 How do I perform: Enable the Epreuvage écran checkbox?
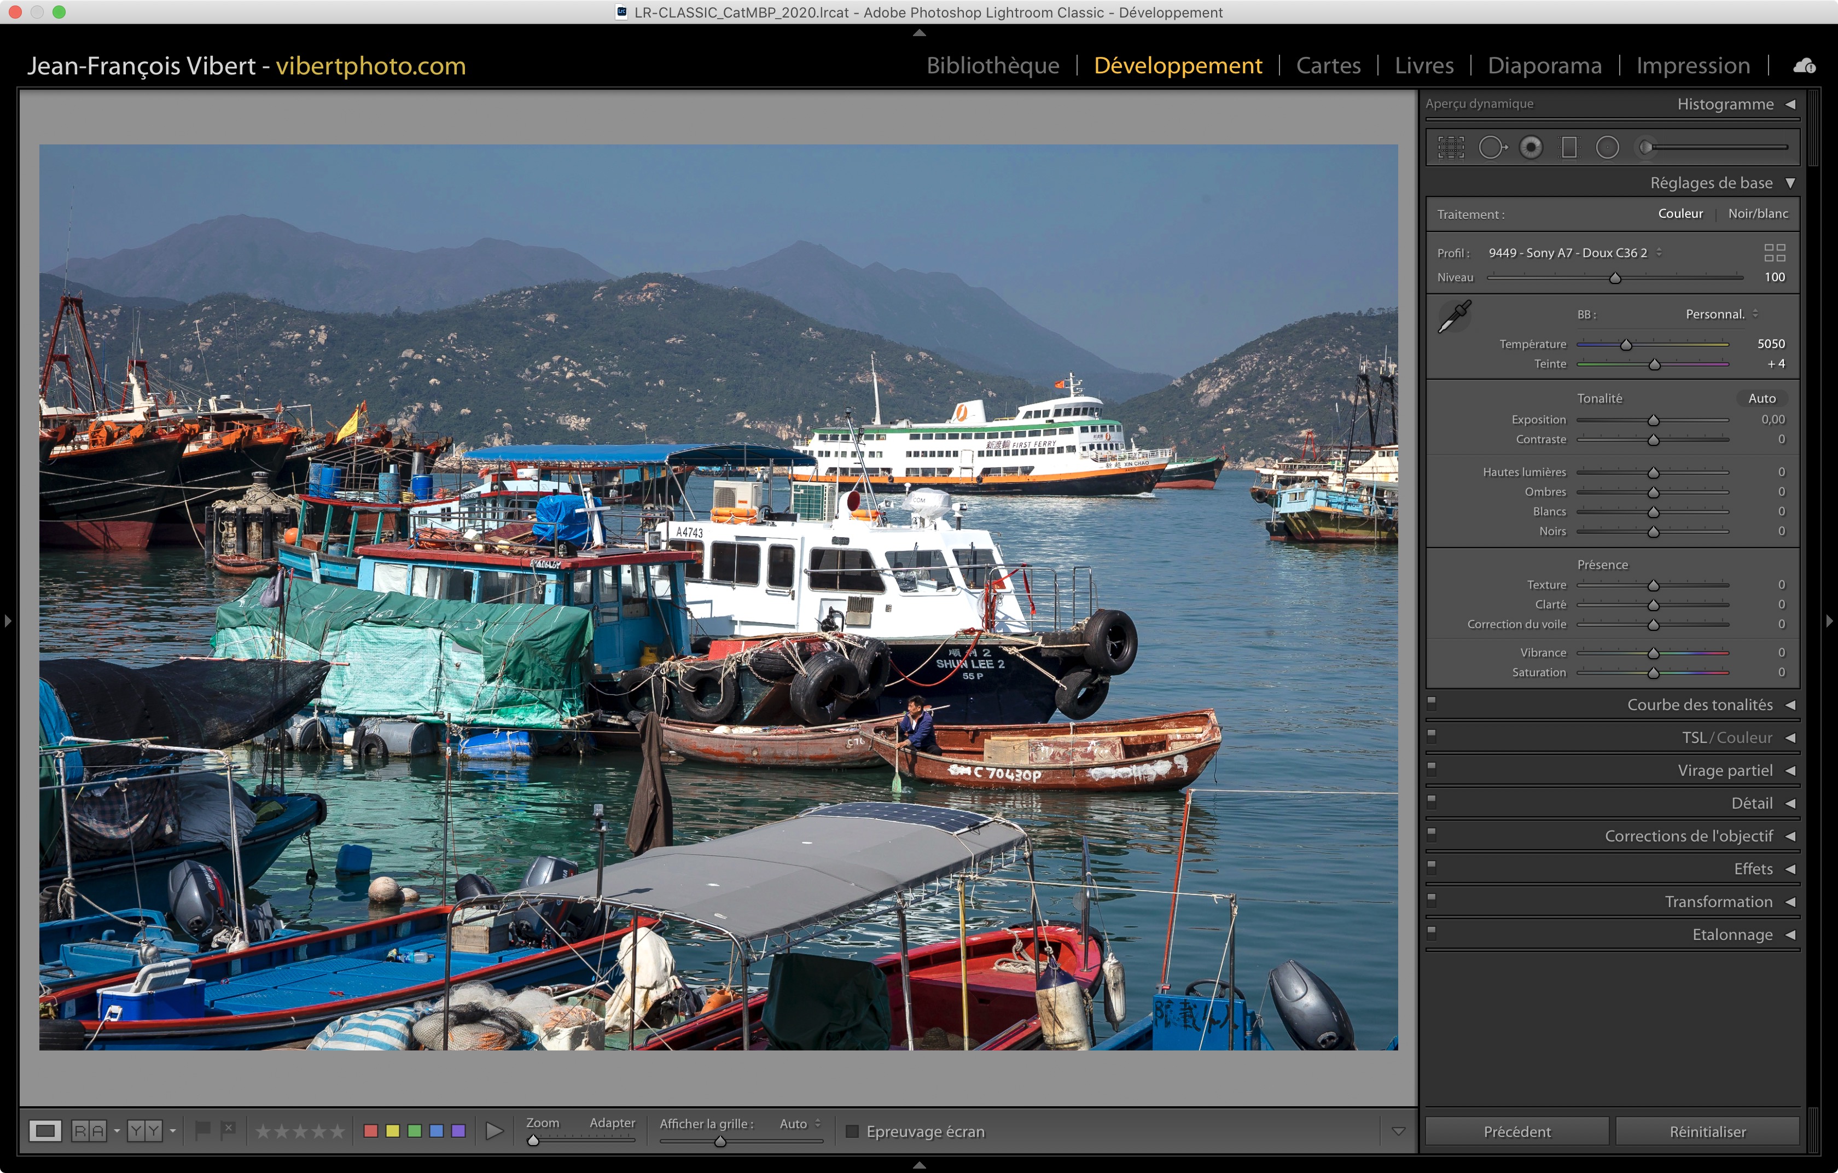click(x=853, y=1131)
